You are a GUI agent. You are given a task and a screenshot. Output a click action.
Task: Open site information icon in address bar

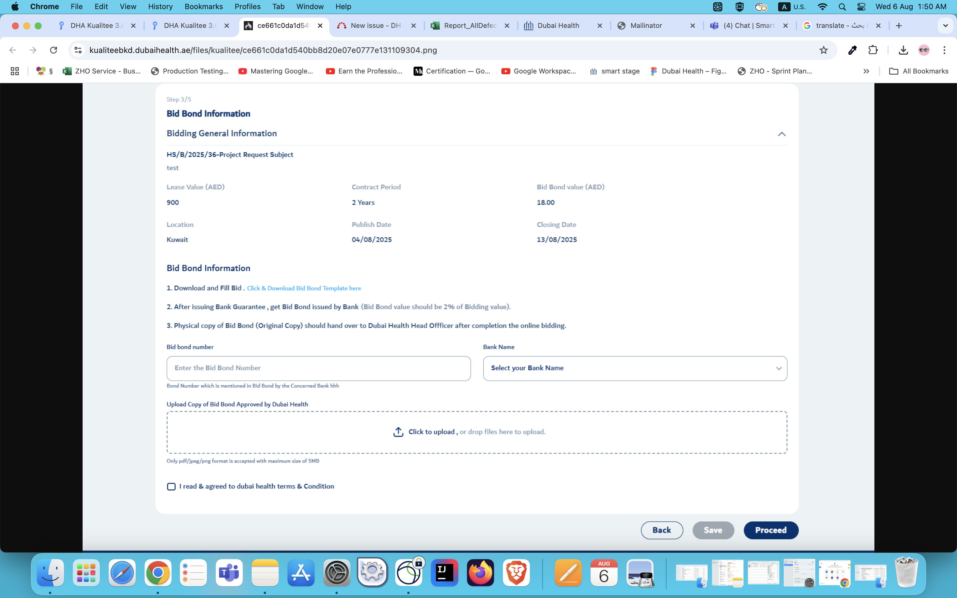click(x=78, y=50)
